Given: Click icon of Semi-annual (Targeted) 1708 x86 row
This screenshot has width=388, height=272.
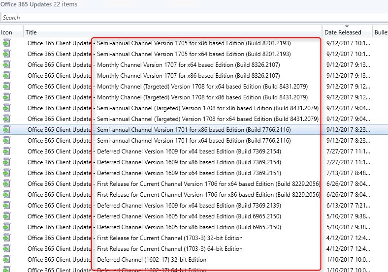Looking at the screenshot, I should tap(6, 108).
